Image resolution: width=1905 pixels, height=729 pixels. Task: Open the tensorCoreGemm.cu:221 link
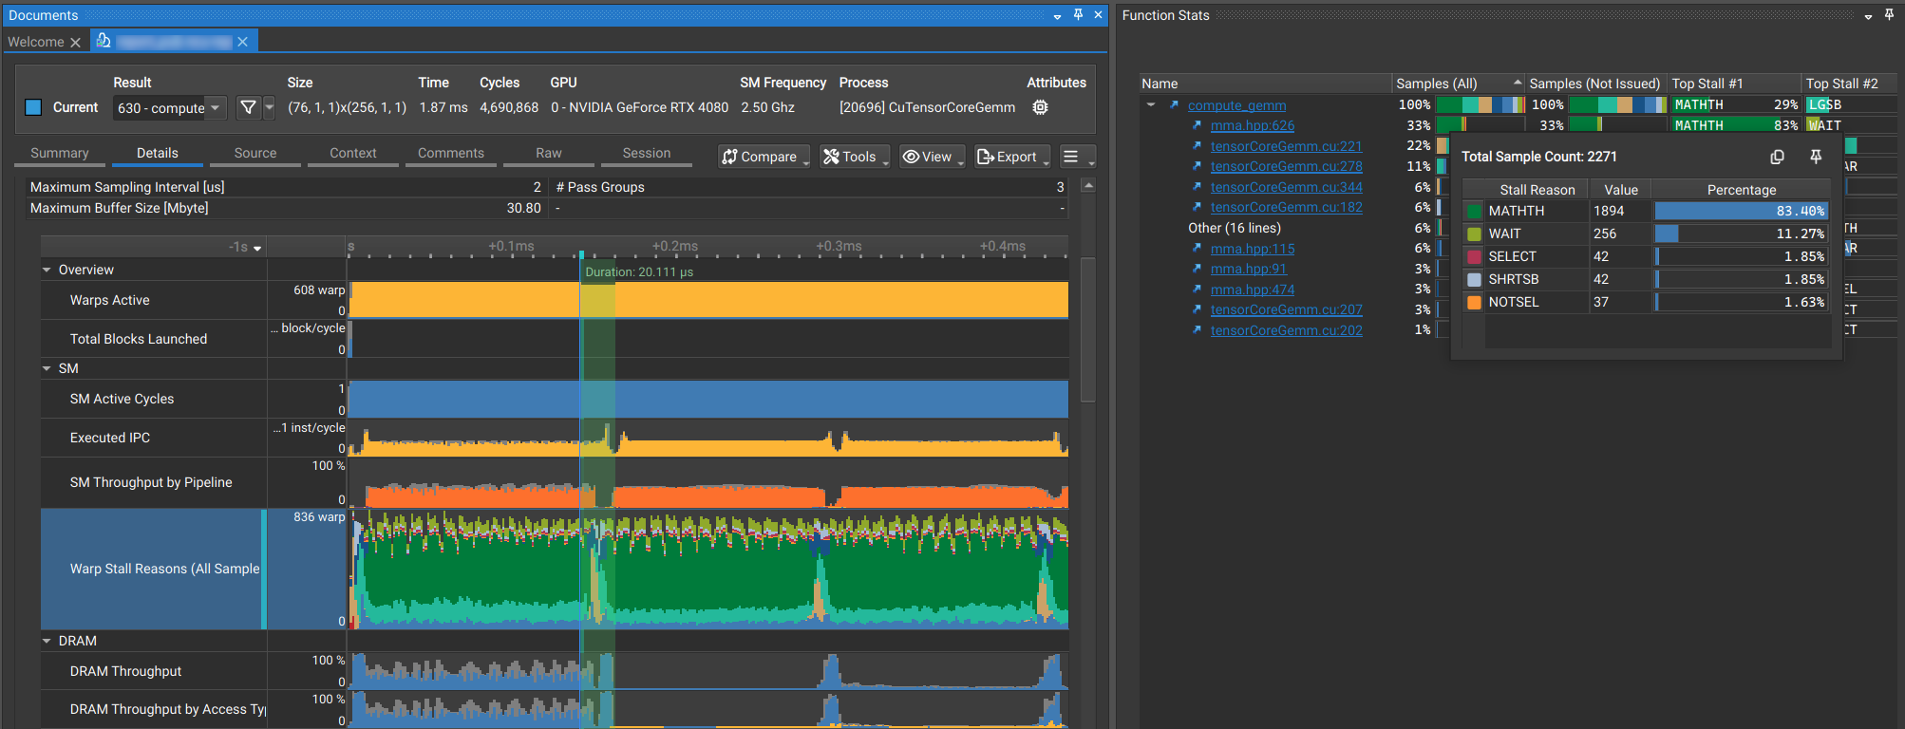pyautogui.click(x=1286, y=146)
